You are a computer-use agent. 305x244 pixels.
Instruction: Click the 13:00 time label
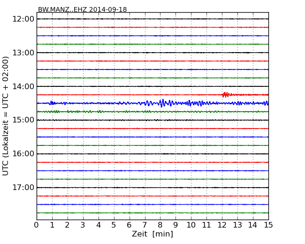(x=23, y=53)
